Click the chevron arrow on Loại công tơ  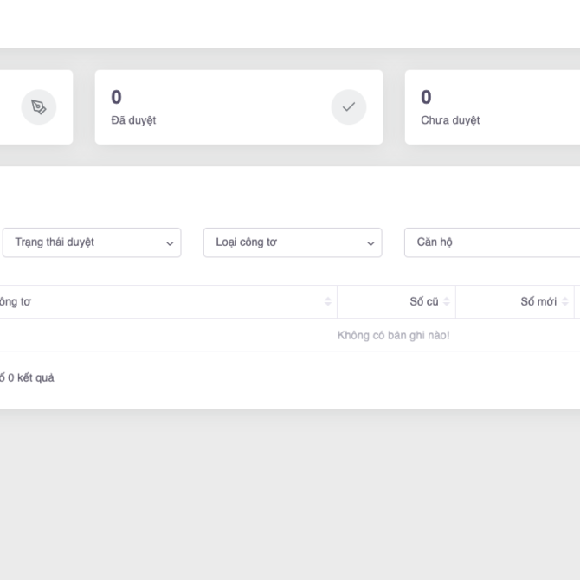[x=371, y=243]
